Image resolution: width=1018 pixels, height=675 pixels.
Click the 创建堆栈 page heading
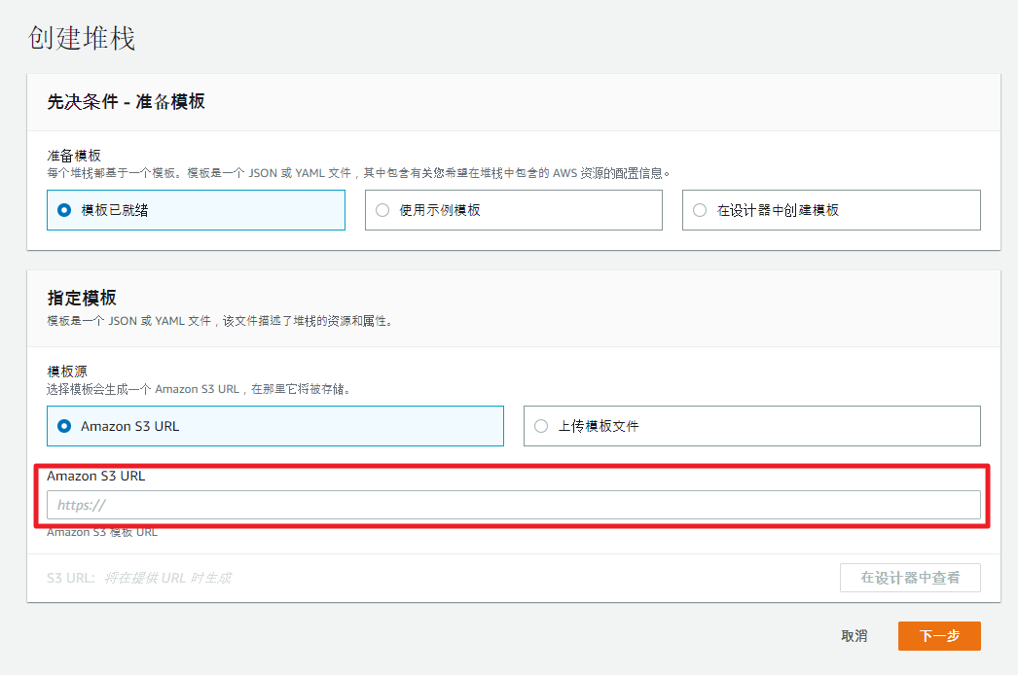pos(82,38)
